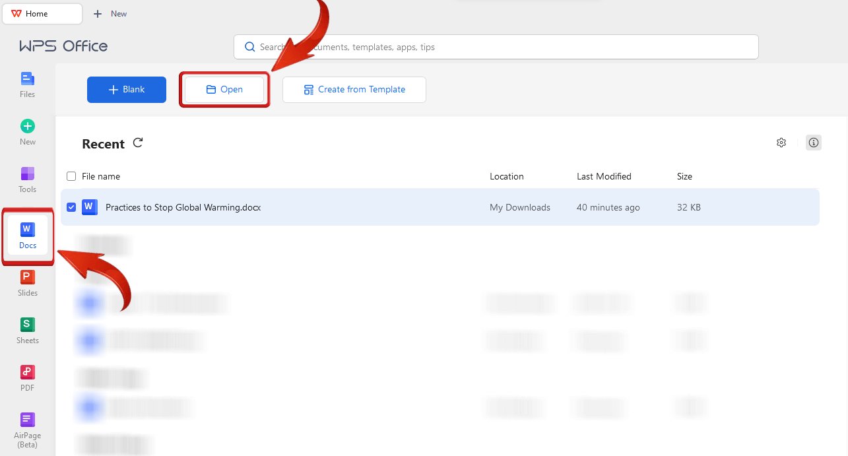
Task: Open the PDF section in sidebar
Action: pos(27,378)
